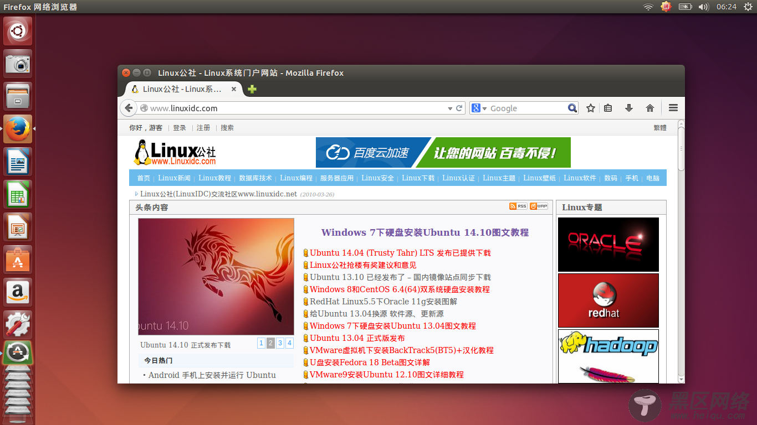Open the Ubuntu 14.04 Trusty Tahr article link

pyautogui.click(x=400, y=253)
